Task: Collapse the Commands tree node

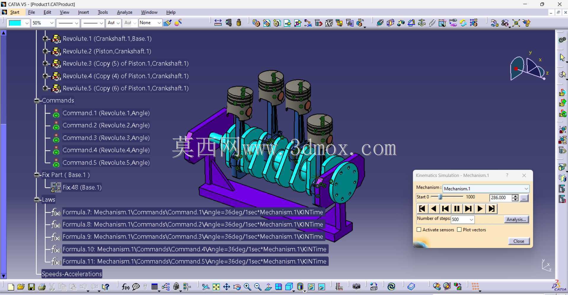Action: (x=37, y=101)
